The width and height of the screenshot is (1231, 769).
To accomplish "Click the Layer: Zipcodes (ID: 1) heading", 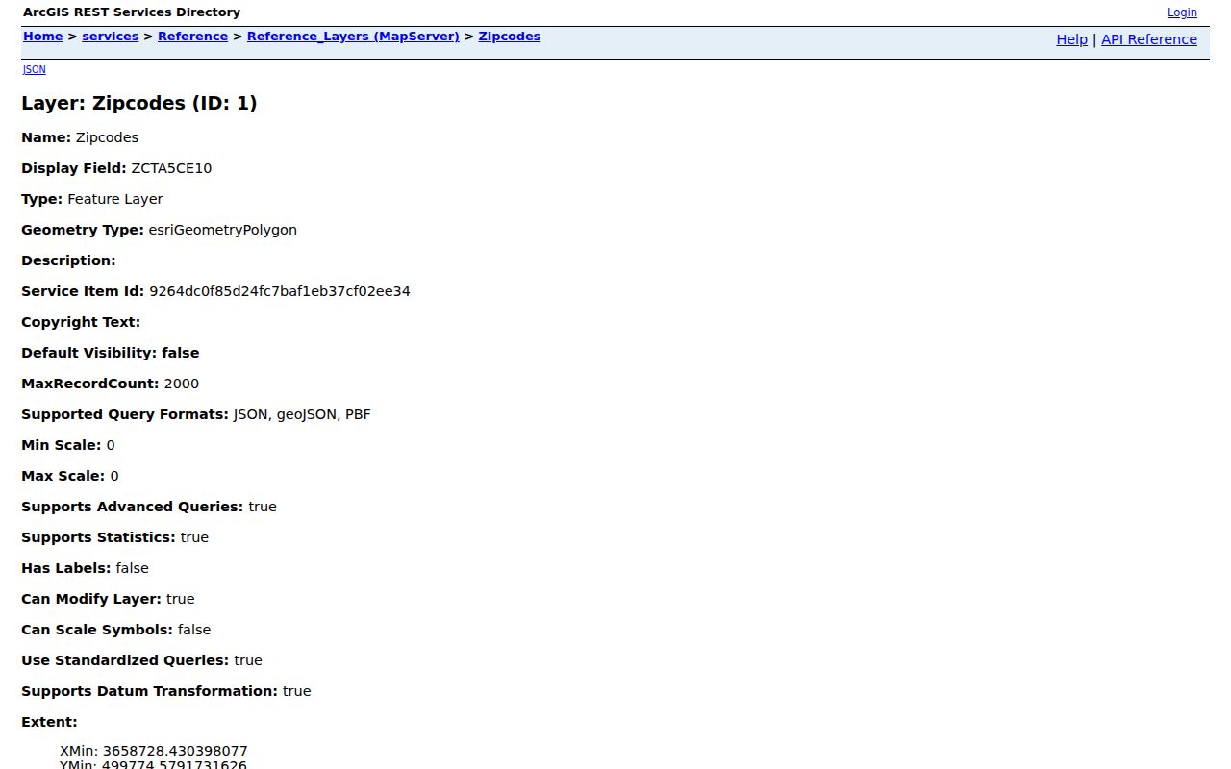I will click(x=139, y=103).
